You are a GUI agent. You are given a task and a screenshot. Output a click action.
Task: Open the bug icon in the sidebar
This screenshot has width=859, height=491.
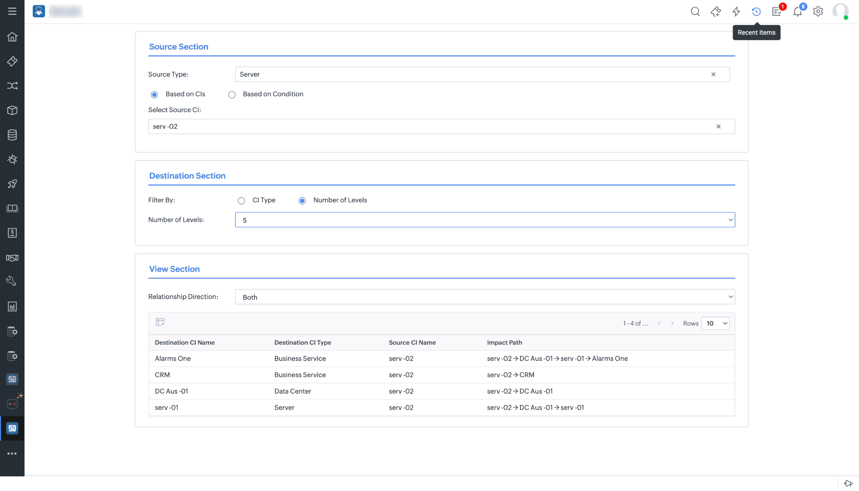click(x=12, y=159)
